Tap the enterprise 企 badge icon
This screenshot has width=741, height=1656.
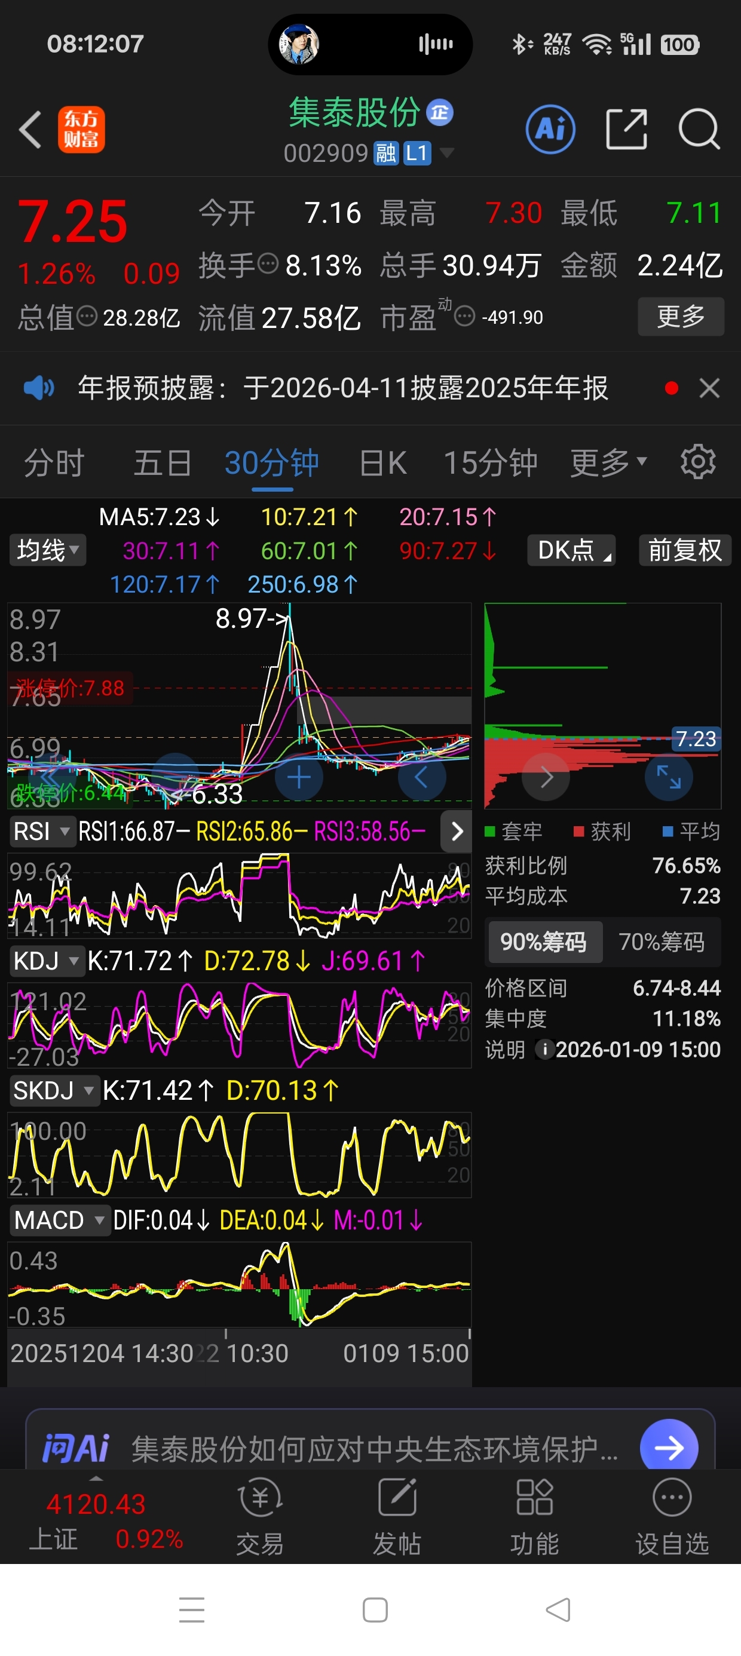(440, 113)
